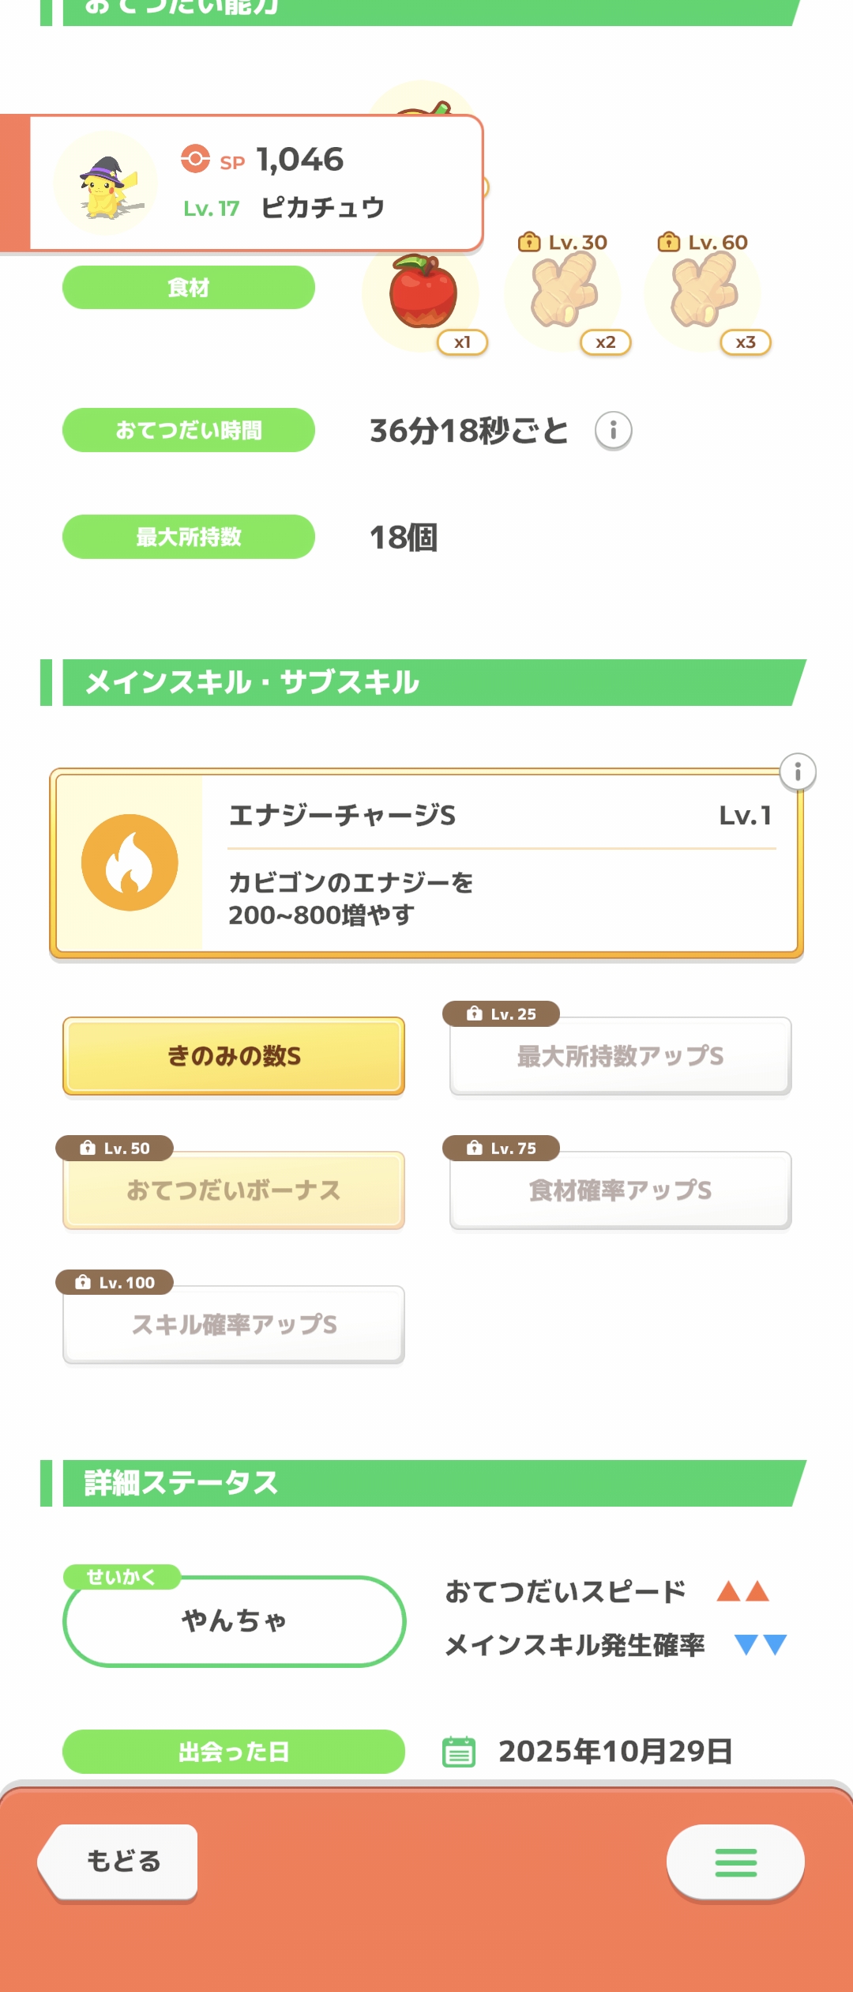Open the green hamburger menu button
The width and height of the screenshot is (853, 1992).
coord(735,1862)
